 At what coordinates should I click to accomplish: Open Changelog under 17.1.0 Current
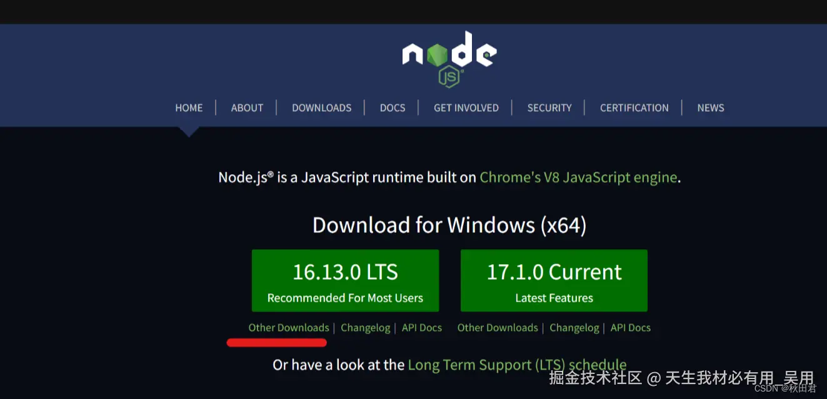click(x=574, y=328)
